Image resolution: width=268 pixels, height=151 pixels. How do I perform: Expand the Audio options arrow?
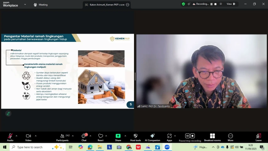click(x=17, y=136)
